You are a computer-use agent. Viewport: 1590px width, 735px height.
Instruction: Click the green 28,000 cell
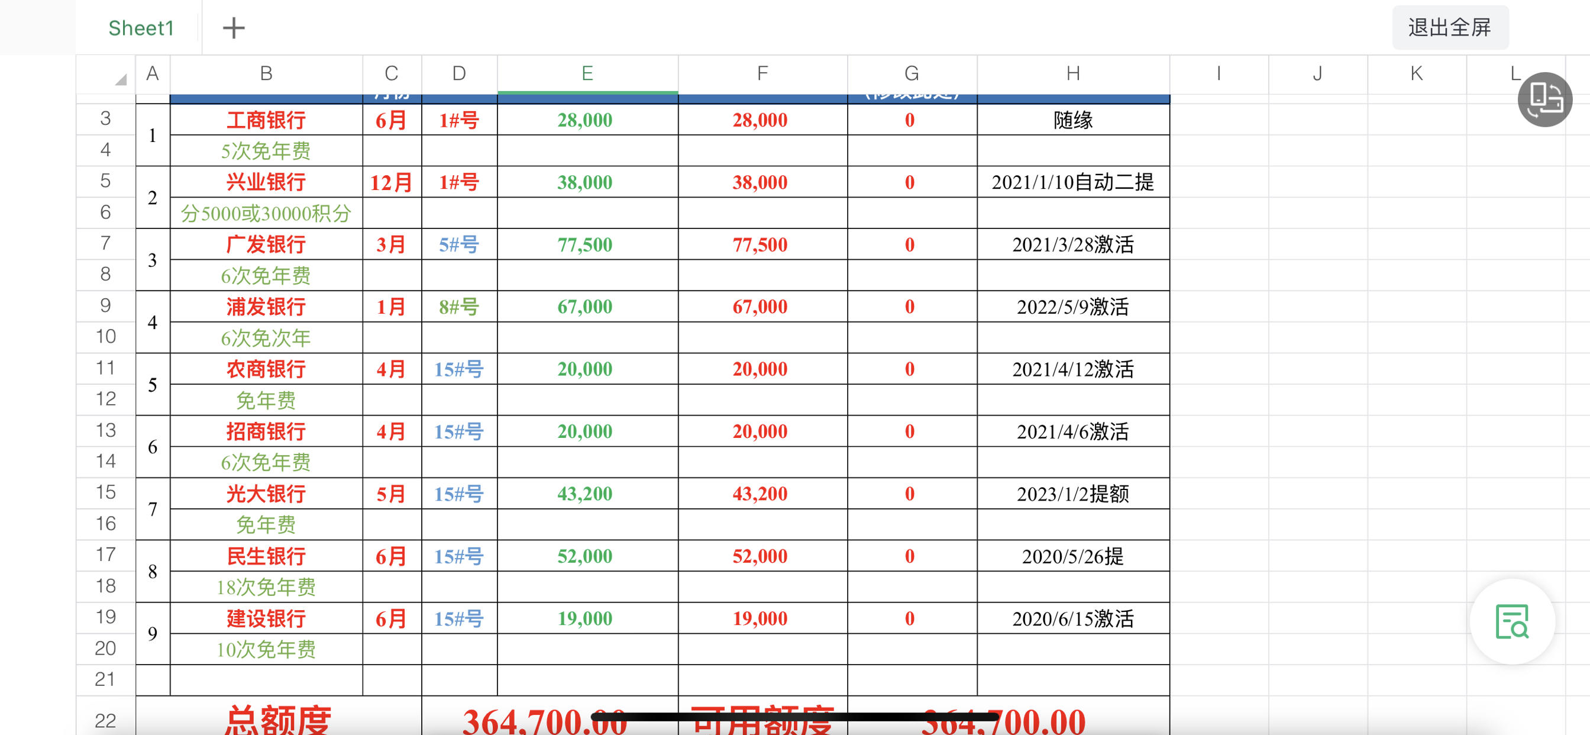tap(587, 120)
